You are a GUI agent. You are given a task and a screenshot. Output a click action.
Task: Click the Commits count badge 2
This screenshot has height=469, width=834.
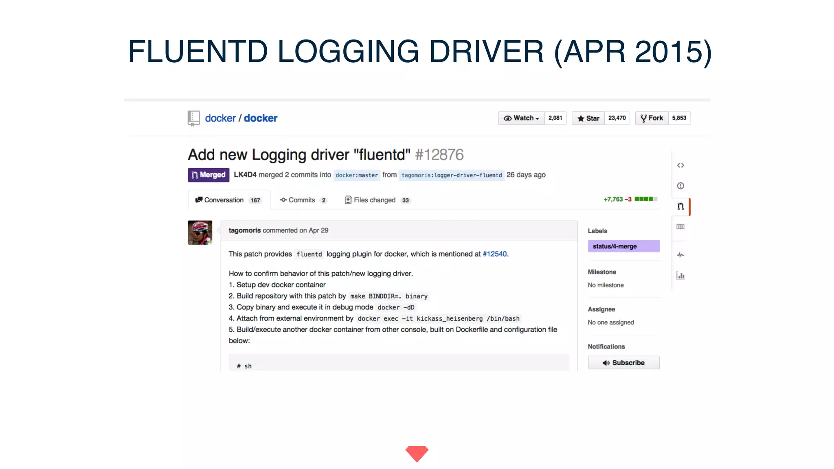[x=323, y=200]
